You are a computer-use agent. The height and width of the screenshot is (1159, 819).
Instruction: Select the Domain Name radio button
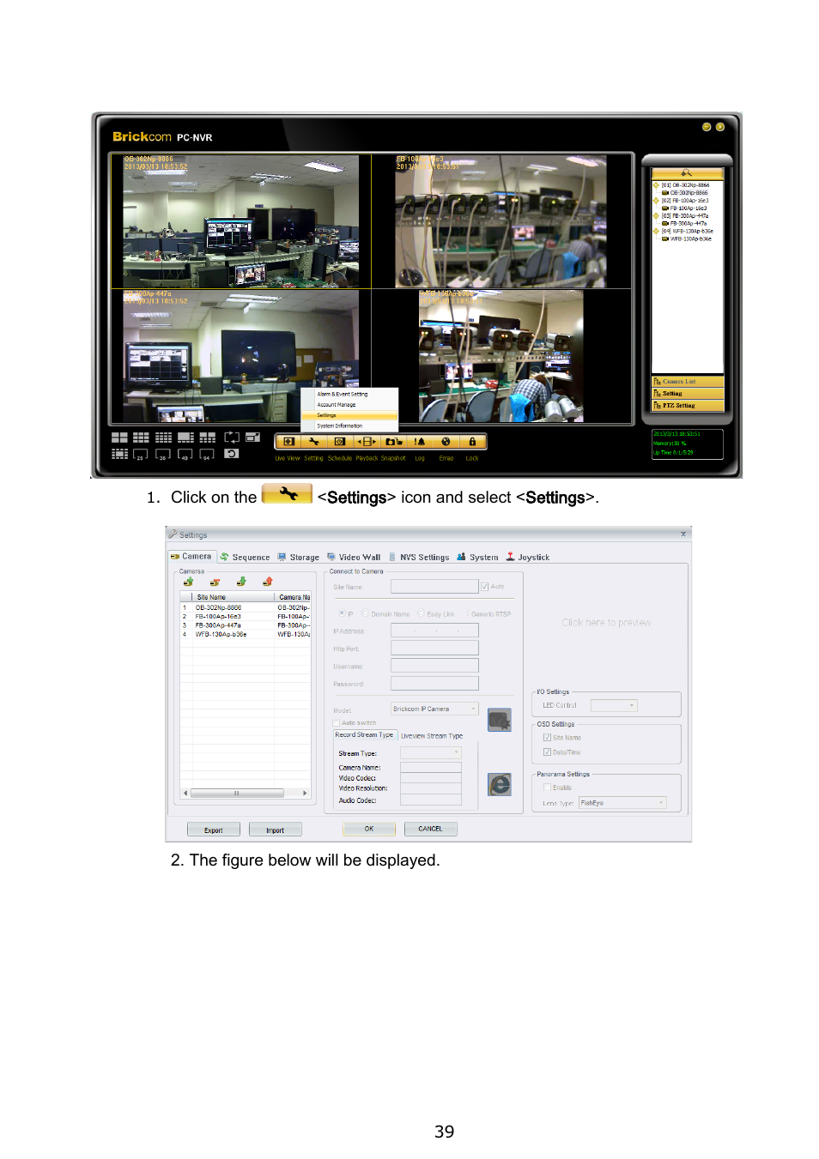365,613
